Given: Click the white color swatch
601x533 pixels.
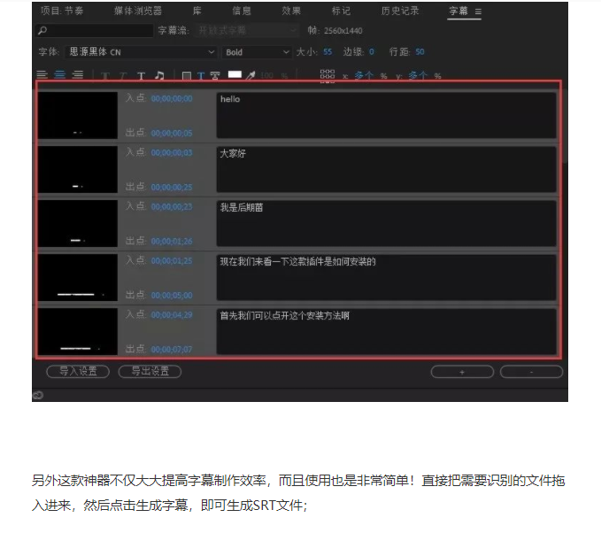Looking at the screenshot, I should point(235,74).
